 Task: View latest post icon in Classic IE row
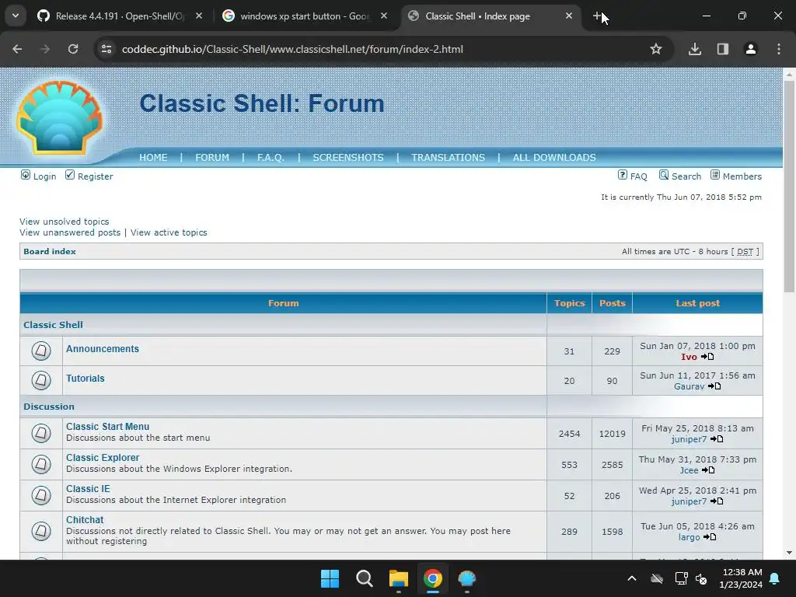[x=717, y=501]
